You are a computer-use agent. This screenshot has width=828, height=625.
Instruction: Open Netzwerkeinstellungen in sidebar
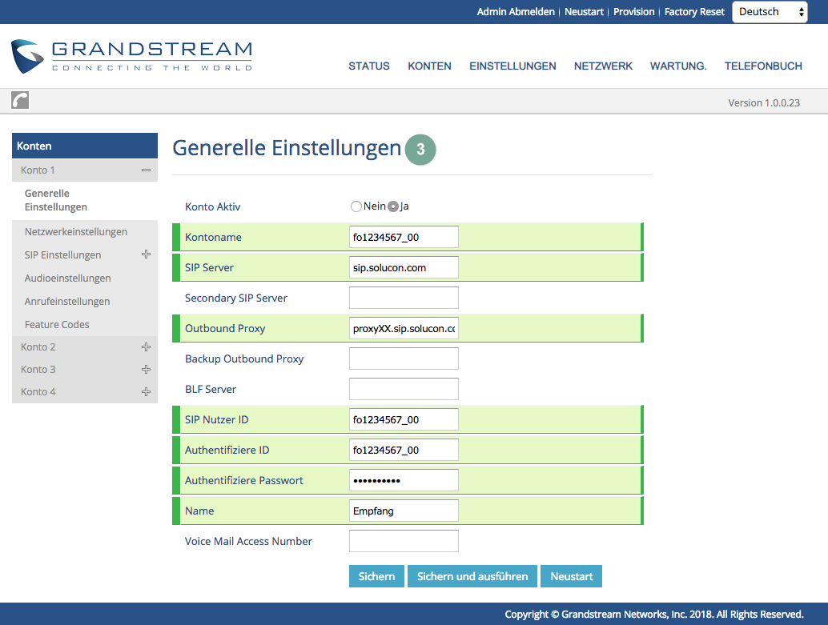[75, 232]
